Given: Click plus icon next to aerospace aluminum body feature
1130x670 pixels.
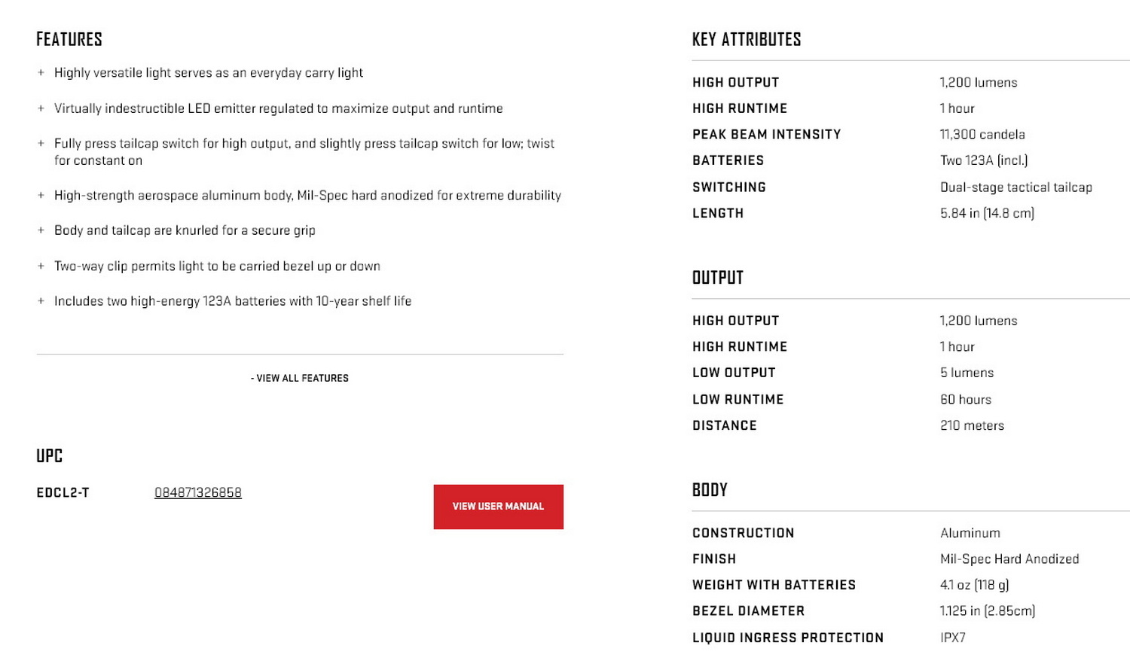Looking at the screenshot, I should [x=41, y=196].
